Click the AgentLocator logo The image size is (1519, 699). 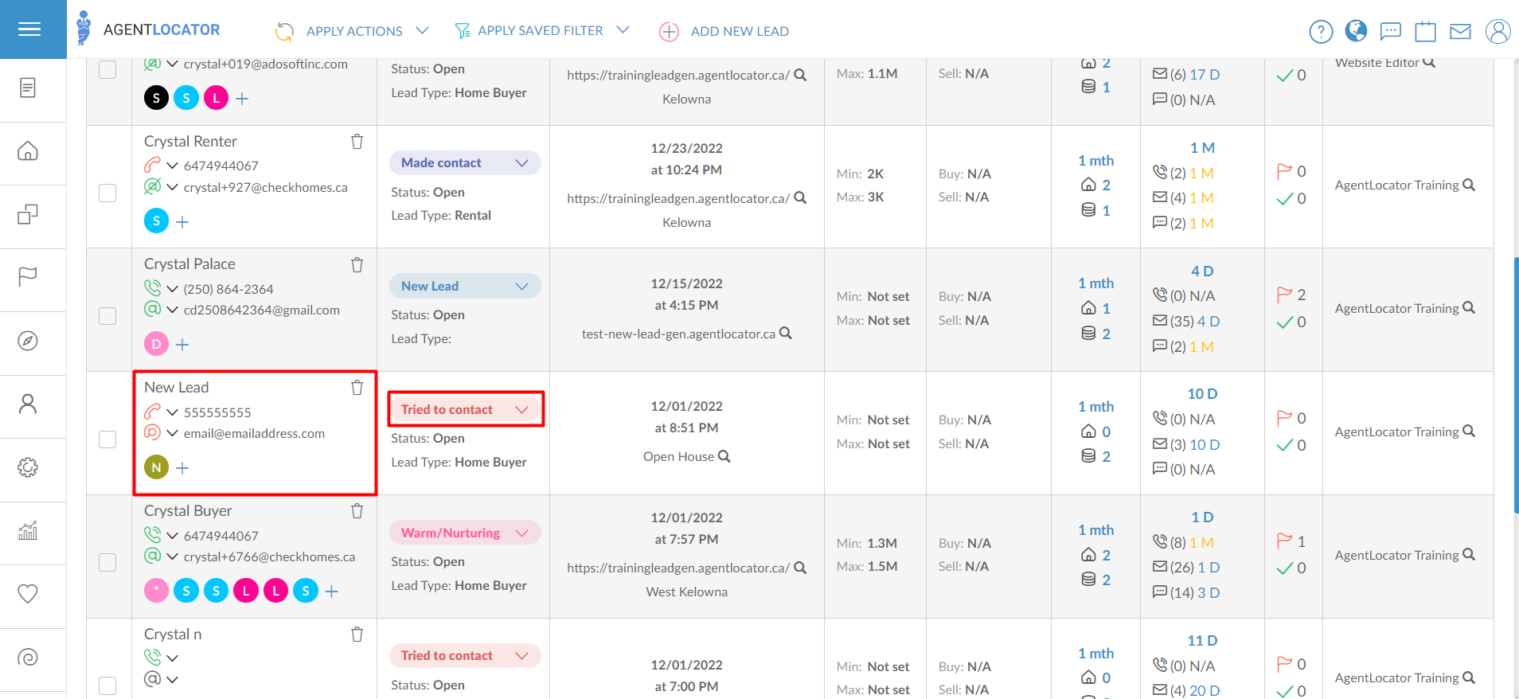coord(148,29)
